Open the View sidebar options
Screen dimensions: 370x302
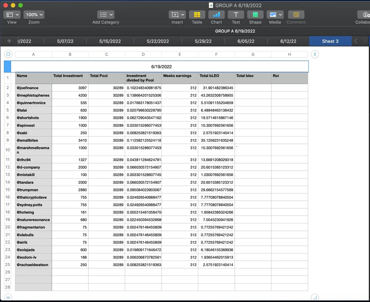(x=12, y=14)
